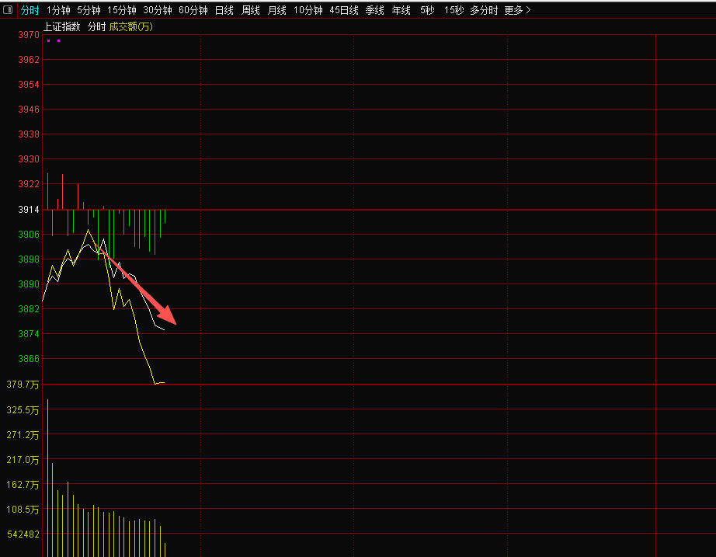
Task: Select the 10分钟 period tab
Action: [x=308, y=10]
